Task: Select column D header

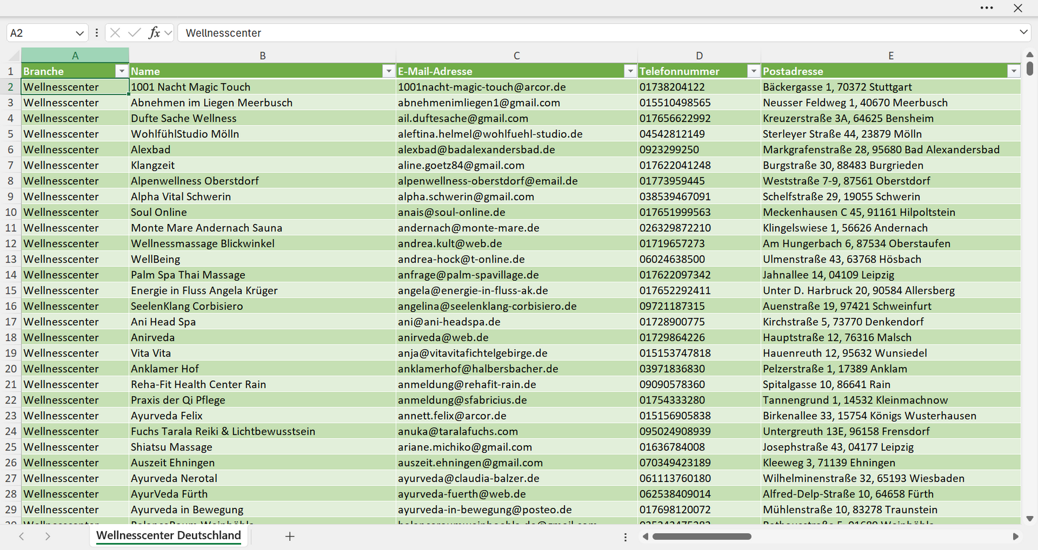Action: (x=699, y=55)
